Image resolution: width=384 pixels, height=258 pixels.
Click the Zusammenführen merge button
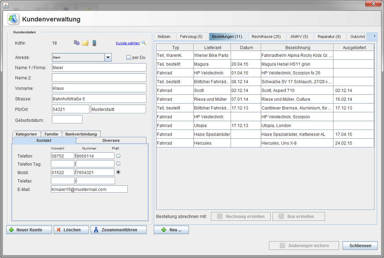click(x=119, y=230)
